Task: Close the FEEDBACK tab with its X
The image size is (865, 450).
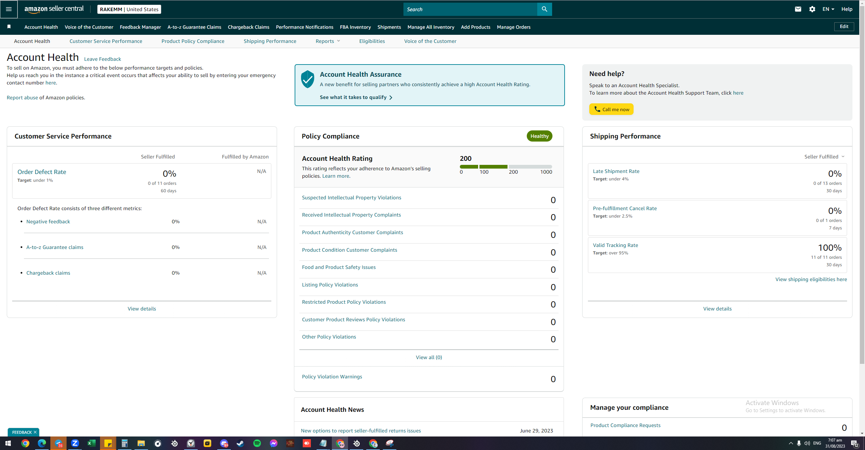Action: point(35,432)
